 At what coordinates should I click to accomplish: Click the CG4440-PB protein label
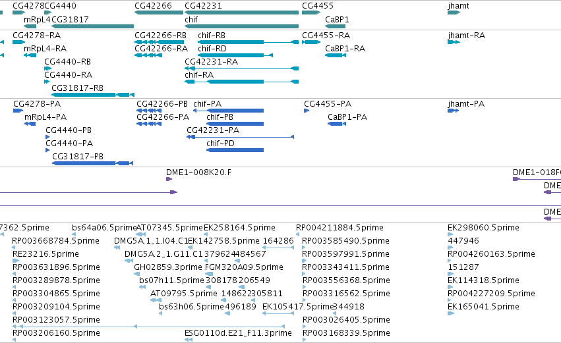click(x=69, y=130)
